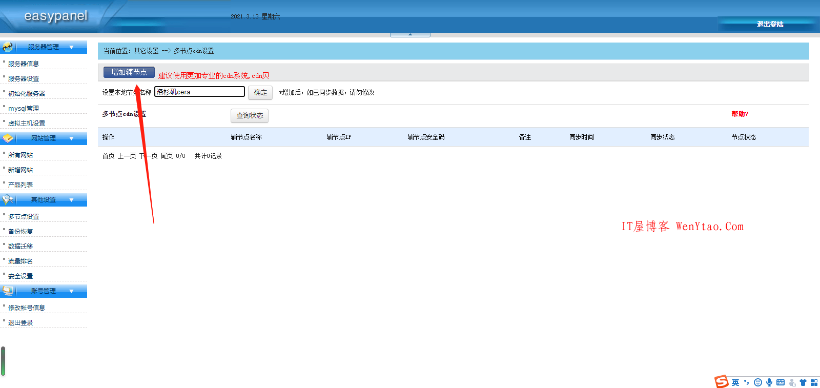Viewport: 820px width, 388px height.
Task: Click the 其他设置 section tools icon
Action: [x=8, y=200]
